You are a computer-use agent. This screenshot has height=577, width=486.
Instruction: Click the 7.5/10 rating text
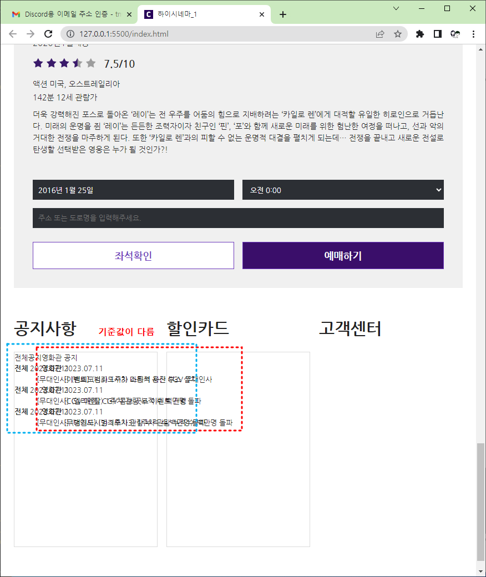tap(120, 64)
